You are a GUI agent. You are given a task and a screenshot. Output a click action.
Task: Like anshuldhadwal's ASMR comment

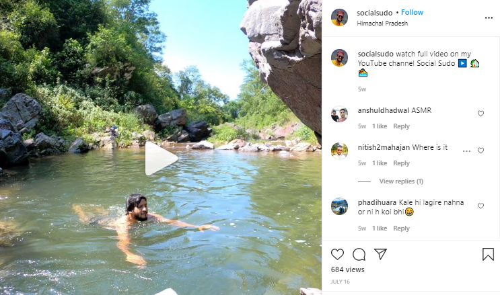click(x=480, y=114)
